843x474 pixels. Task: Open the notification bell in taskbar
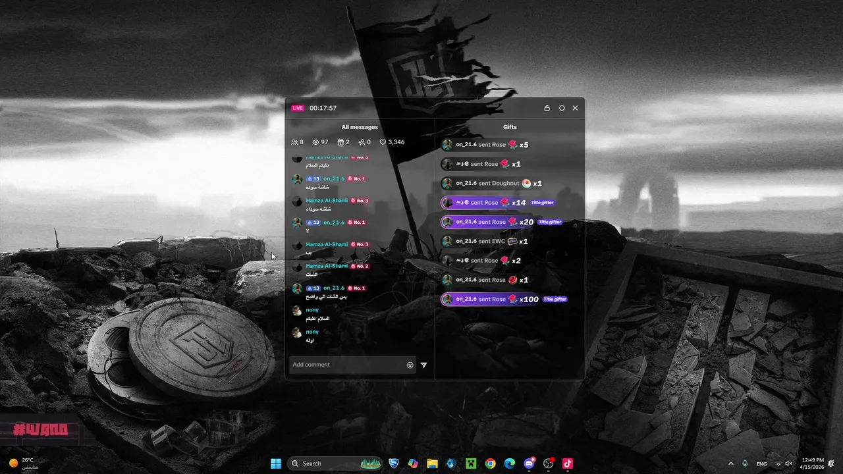(x=831, y=463)
